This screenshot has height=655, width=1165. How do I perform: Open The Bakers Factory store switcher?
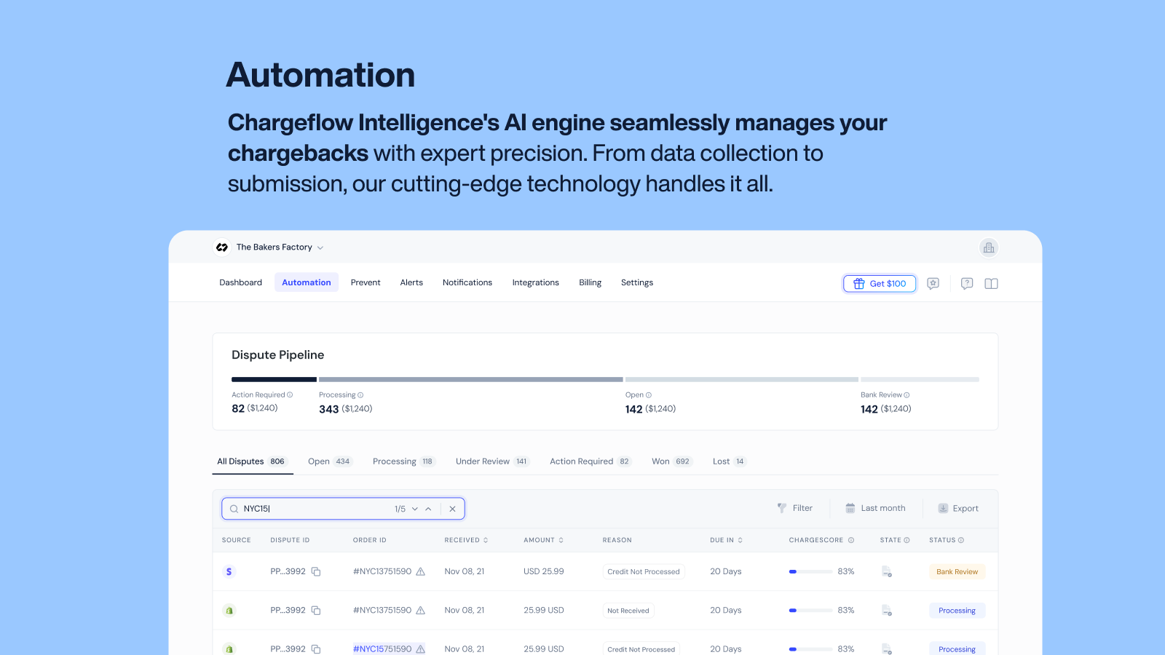click(277, 247)
